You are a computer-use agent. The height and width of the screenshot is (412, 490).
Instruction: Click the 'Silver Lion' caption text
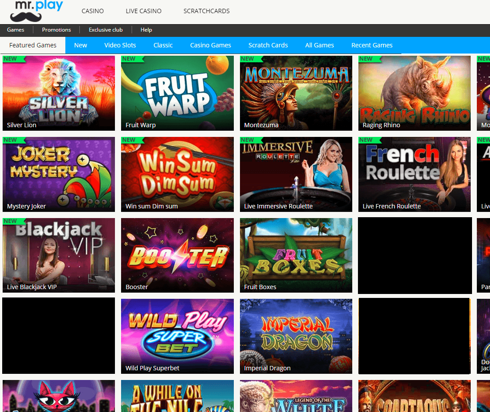21,125
